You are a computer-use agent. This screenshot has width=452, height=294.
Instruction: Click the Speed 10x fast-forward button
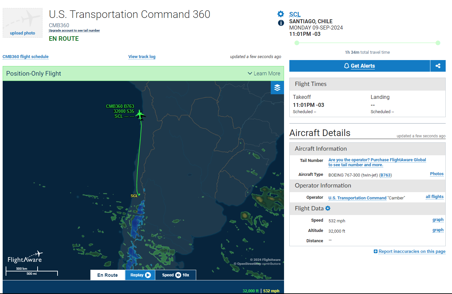pyautogui.click(x=176, y=275)
